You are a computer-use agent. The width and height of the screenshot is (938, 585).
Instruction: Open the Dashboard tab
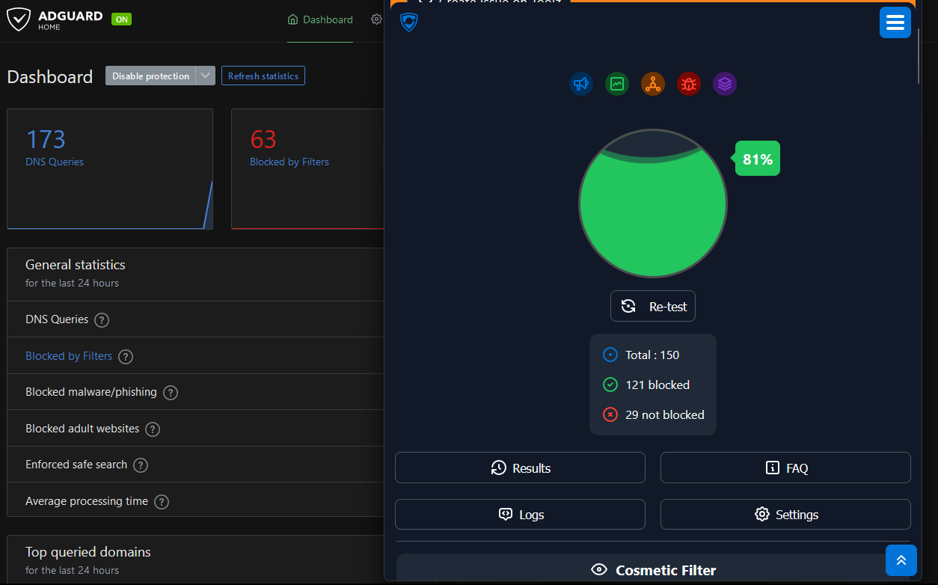coord(320,19)
